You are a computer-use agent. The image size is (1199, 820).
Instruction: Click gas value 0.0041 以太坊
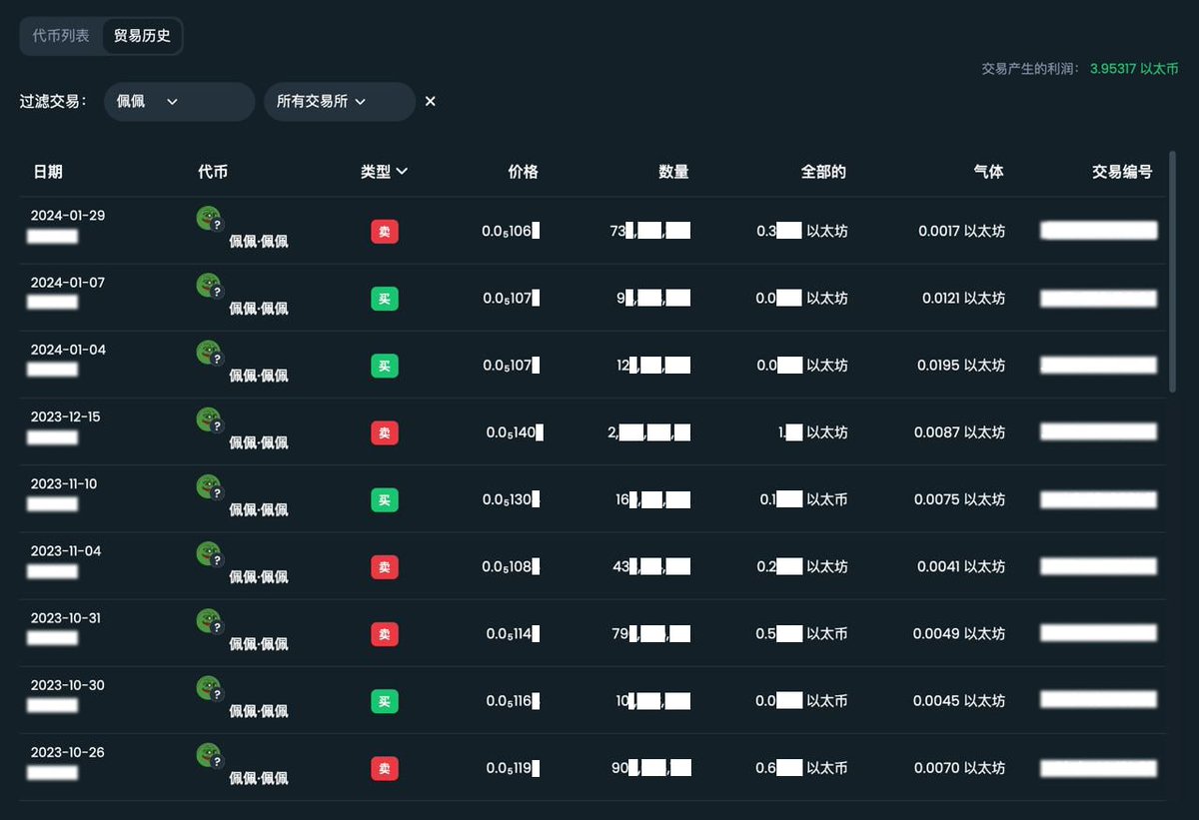(x=961, y=565)
